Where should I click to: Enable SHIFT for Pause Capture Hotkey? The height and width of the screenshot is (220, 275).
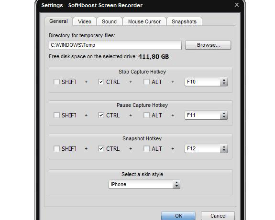click(x=56, y=115)
